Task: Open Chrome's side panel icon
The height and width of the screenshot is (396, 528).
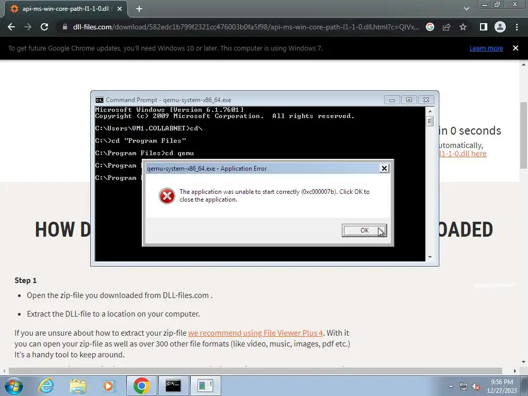Action: [x=484, y=27]
